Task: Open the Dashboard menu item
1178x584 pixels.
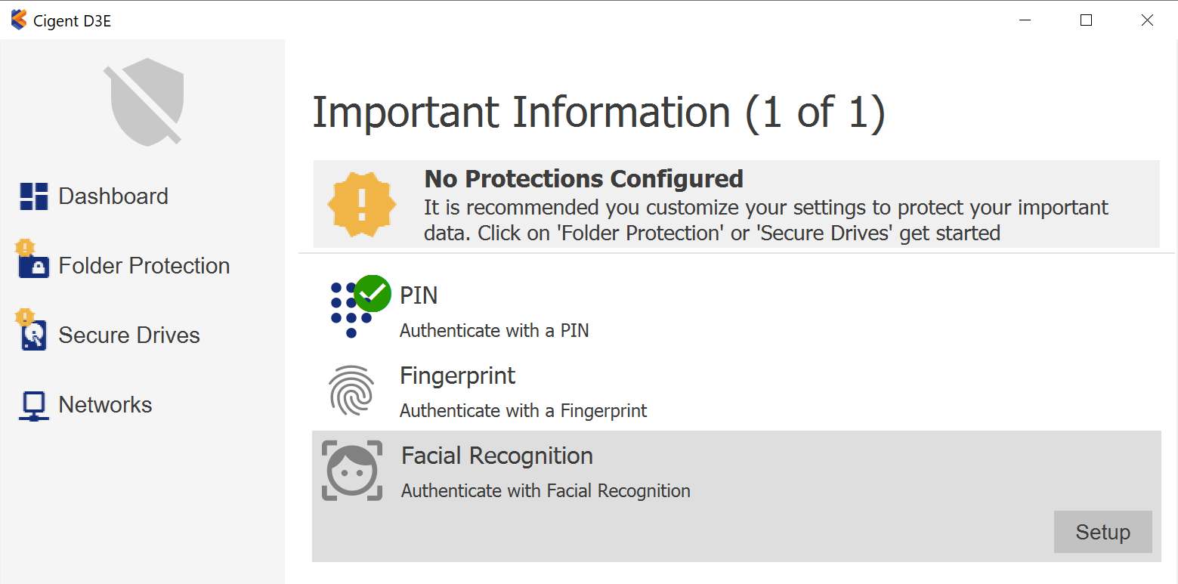Action: [113, 196]
